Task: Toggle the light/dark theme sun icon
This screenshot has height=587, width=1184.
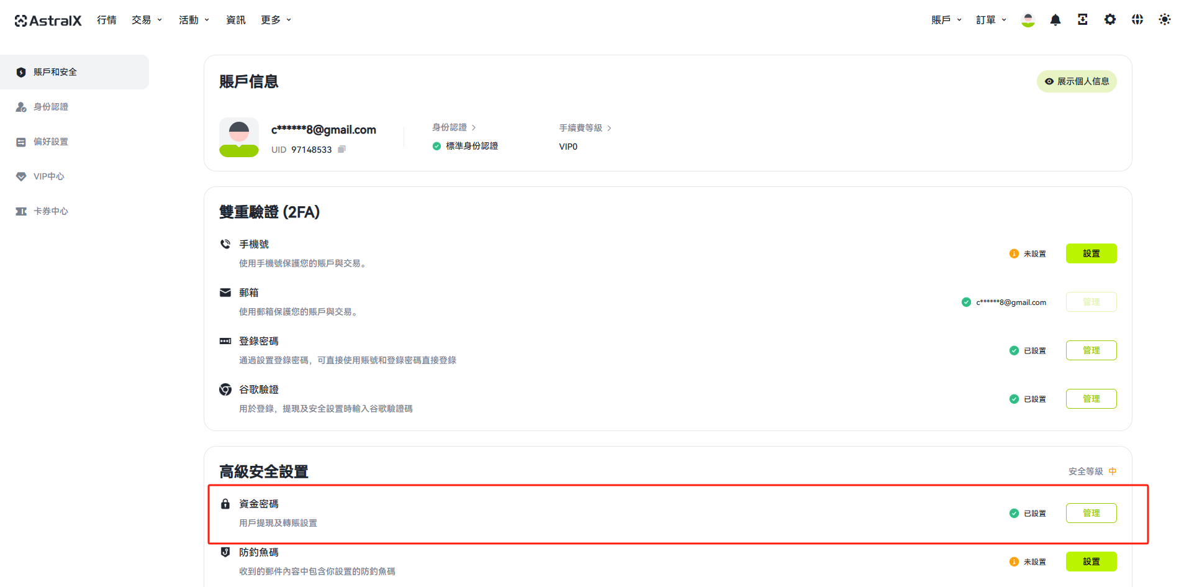Action: [x=1164, y=20]
